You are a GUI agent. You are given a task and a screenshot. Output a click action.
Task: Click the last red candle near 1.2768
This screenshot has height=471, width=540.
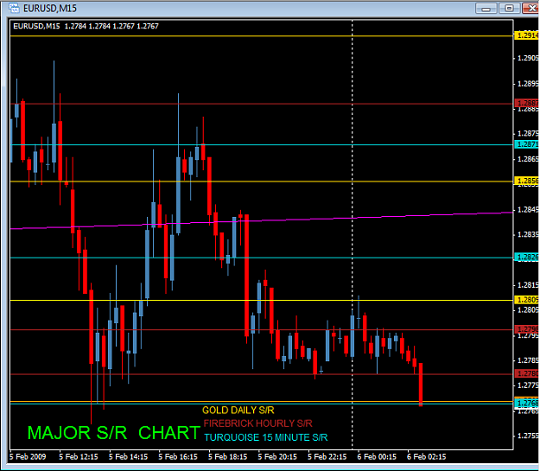(421, 385)
